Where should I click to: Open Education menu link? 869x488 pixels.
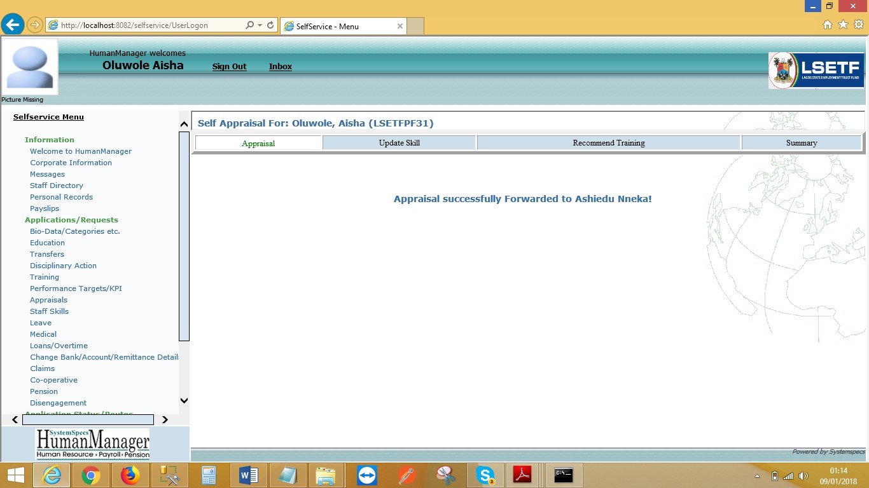(47, 243)
